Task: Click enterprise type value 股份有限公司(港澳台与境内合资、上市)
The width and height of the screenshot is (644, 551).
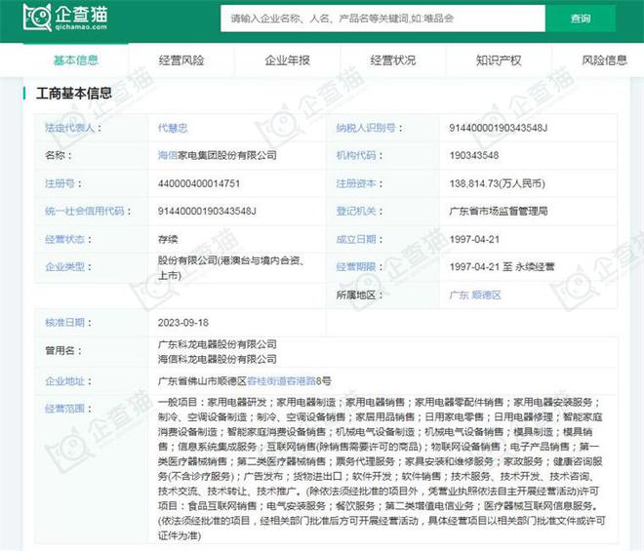Action: [231, 267]
